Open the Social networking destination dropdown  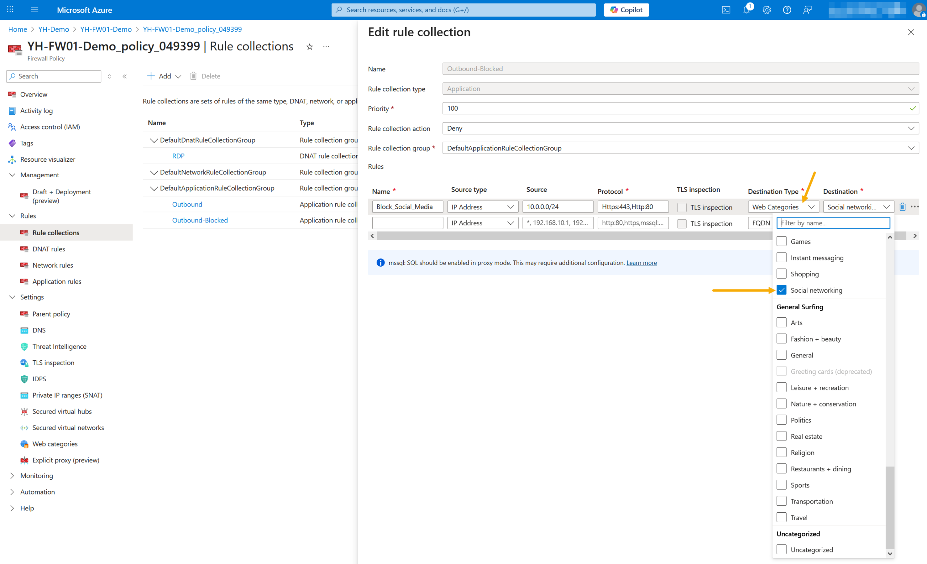tap(858, 207)
